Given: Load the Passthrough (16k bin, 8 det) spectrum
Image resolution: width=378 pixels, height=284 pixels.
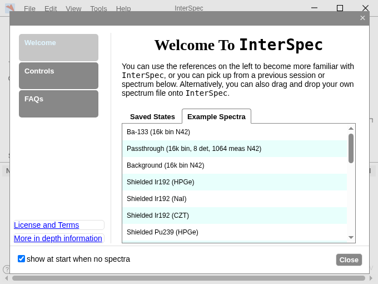Looking at the screenshot, I should (x=235, y=149).
